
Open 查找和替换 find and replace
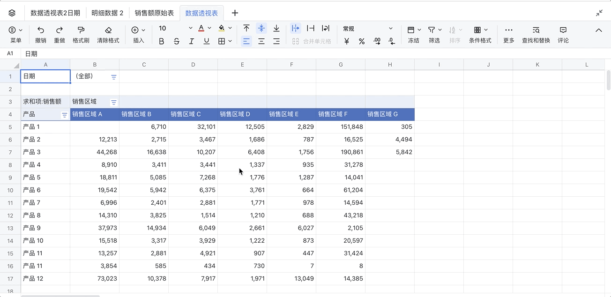(x=536, y=35)
